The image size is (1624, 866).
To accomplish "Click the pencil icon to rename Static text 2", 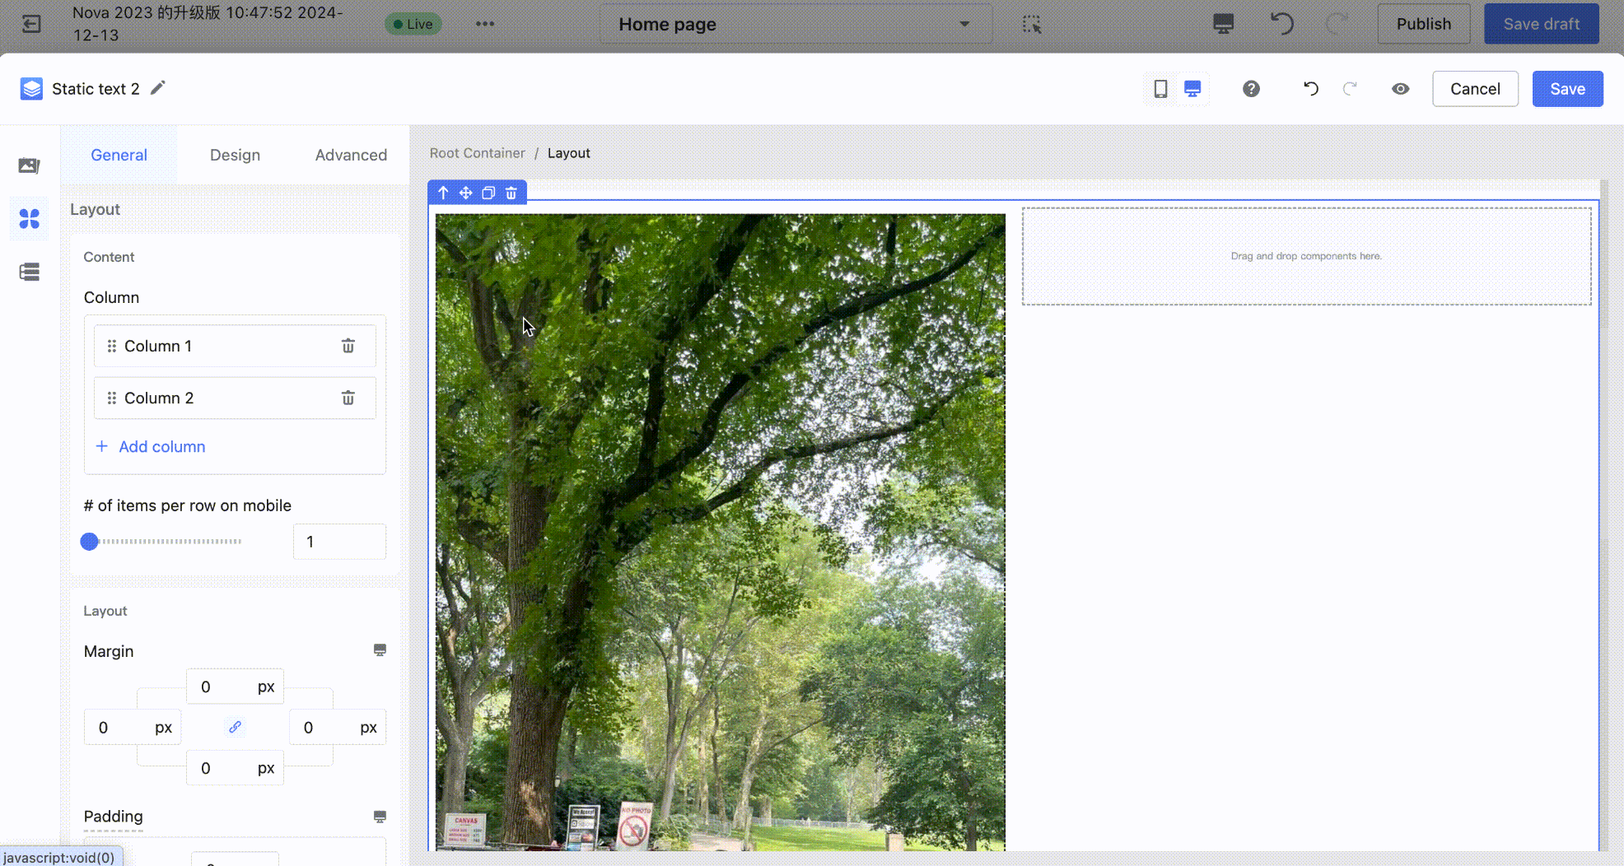I will tap(158, 88).
